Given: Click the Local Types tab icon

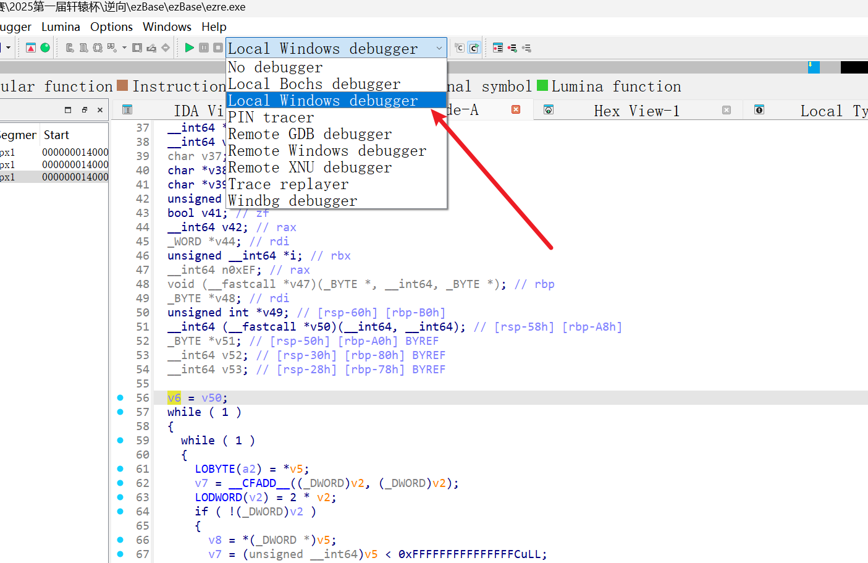Looking at the screenshot, I should pyautogui.click(x=759, y=110).
